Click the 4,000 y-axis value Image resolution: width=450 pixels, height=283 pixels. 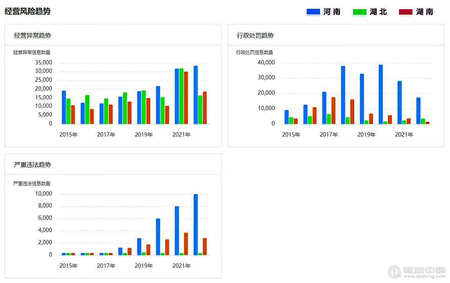pos(45,230)
